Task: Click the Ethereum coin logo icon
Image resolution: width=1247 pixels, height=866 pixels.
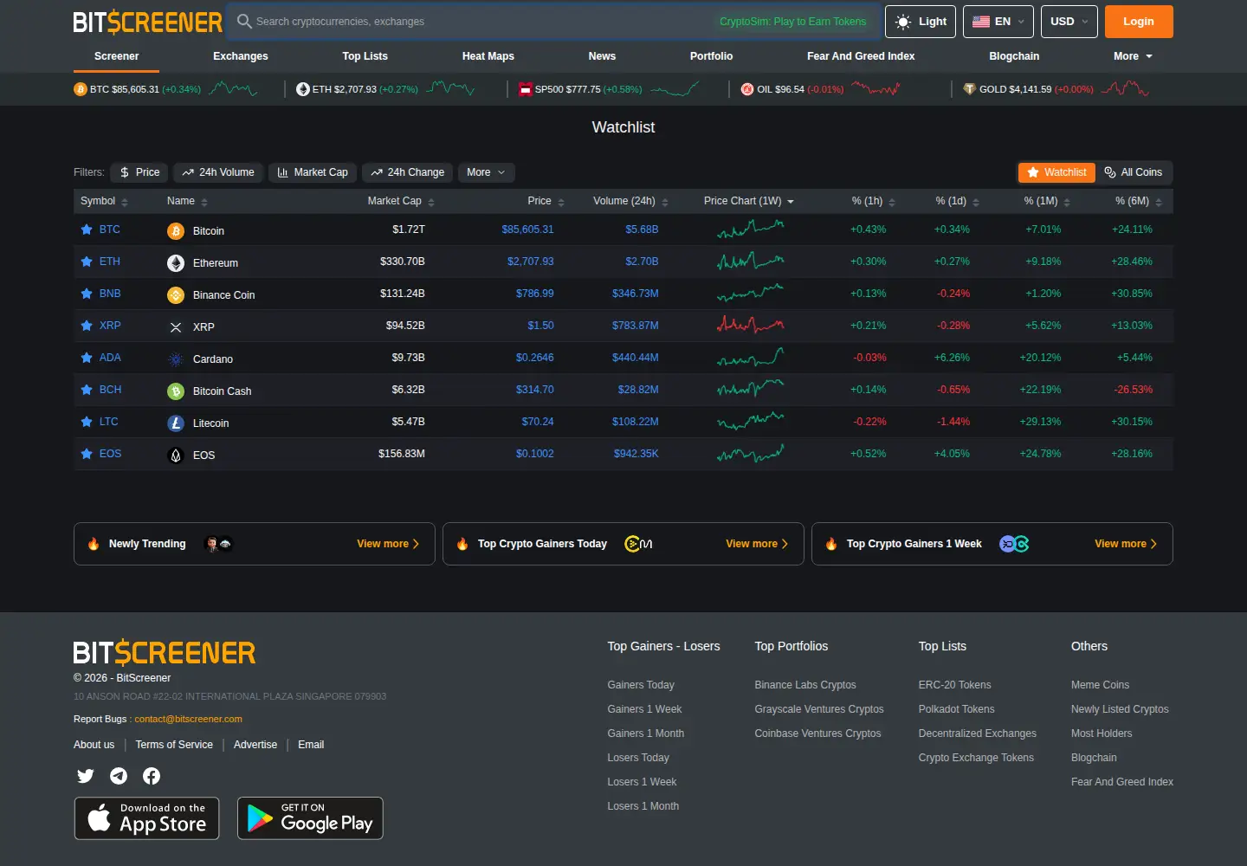Action: pos(176,263)
